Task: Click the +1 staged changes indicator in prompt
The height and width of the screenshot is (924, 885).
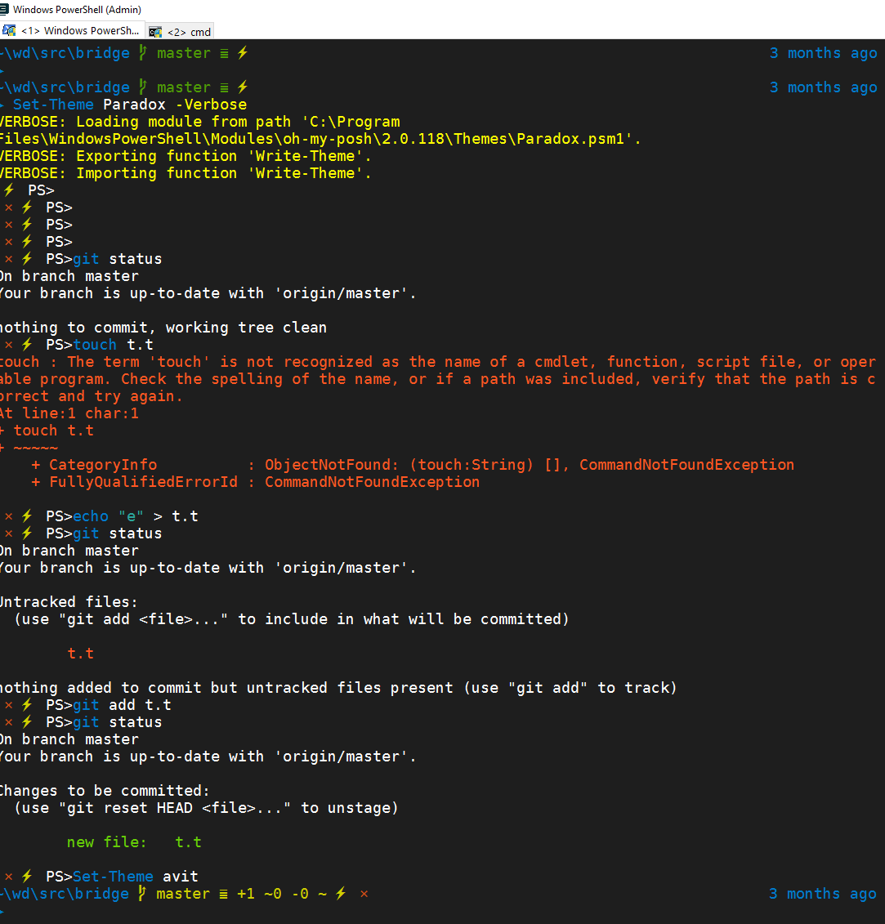Action: tap(245, 893)
